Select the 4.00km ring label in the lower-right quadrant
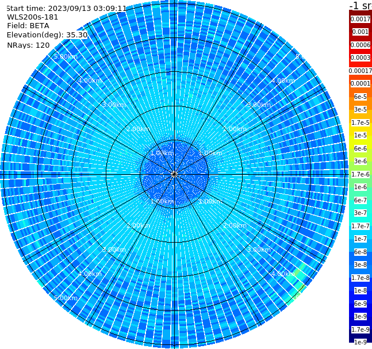Image resolution: width=372 pixels, height=349 pixels. [x=283, y=274]
